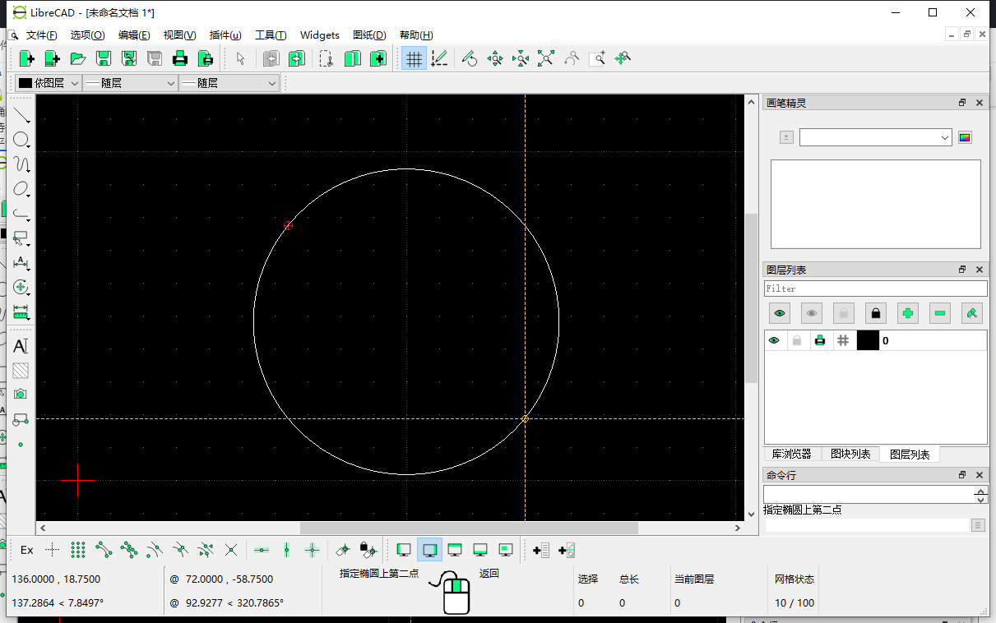This screenshot has height=623, width=996.
Task: Toggle the grid display button
Action: tap(414, 58)
